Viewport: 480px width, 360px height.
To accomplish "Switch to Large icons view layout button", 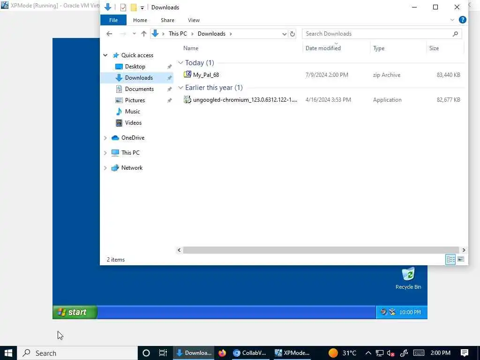I will coord(461,259).
